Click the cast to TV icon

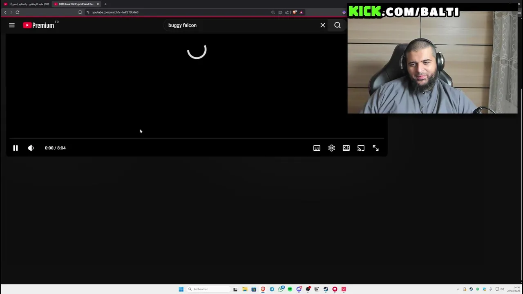[361, 148]
